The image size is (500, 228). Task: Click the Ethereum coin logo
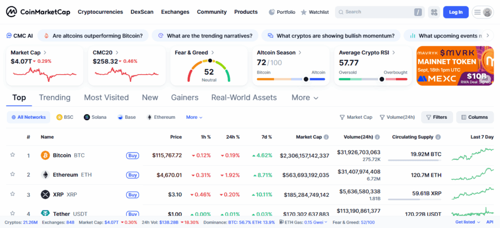tap(45, 175)
